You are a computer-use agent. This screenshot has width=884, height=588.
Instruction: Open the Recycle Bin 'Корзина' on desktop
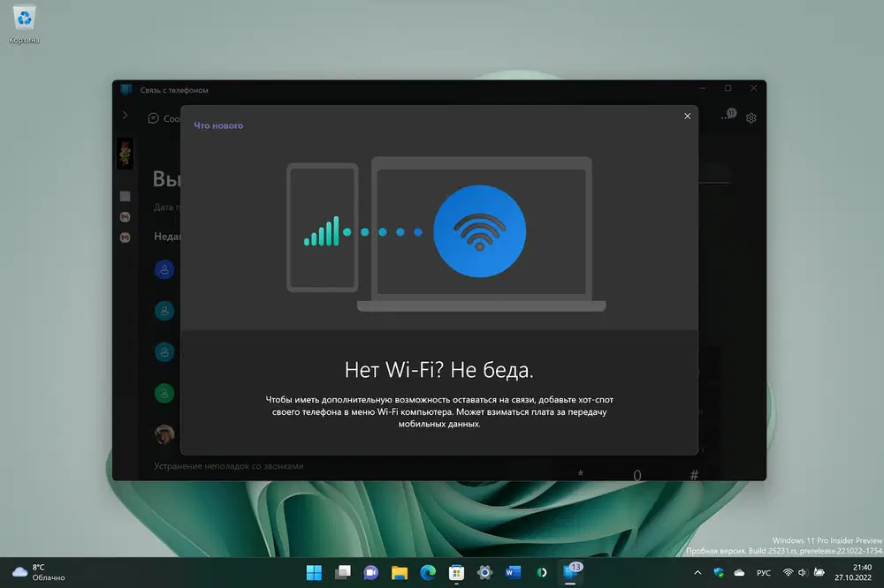(x=24, y=24)
